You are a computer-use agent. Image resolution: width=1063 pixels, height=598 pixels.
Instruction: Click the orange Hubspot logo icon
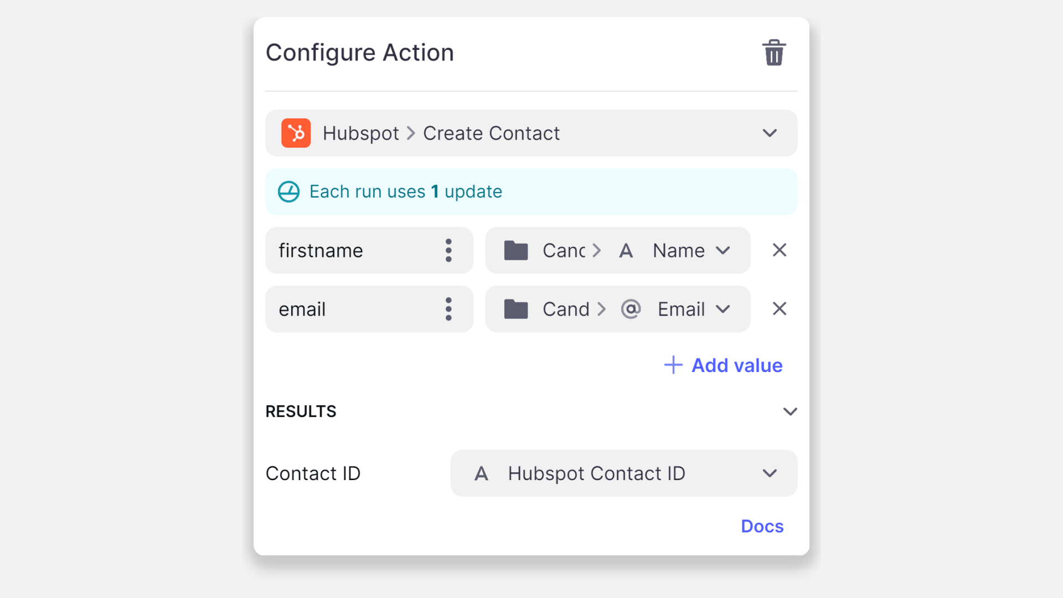point(296,133)
